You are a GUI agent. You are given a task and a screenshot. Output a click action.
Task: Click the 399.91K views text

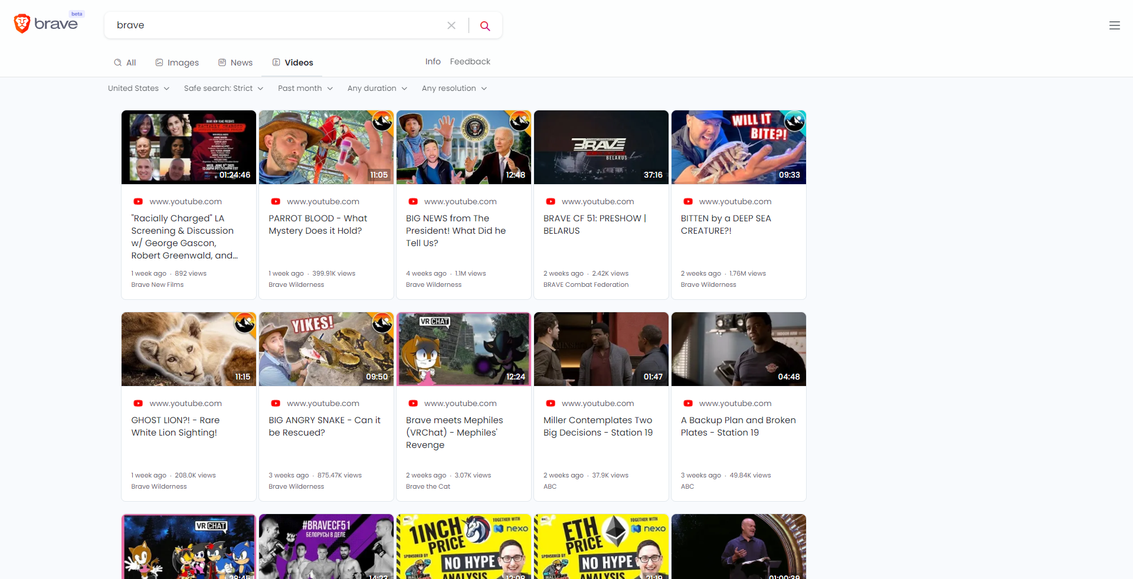334,273
